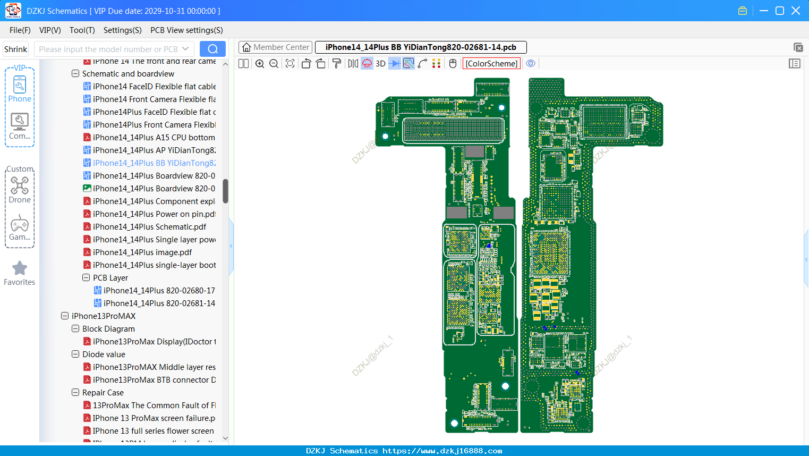Select the Phone category in sidebar
Viewport: 809px width, 456px height.
pos(20,89)
